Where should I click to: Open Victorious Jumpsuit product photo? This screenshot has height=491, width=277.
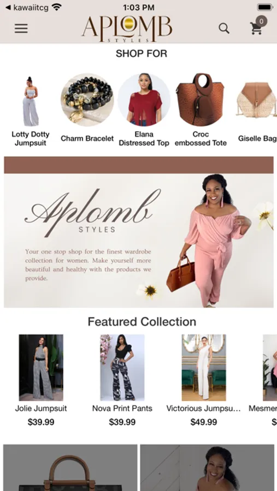(x=204, y=368)
